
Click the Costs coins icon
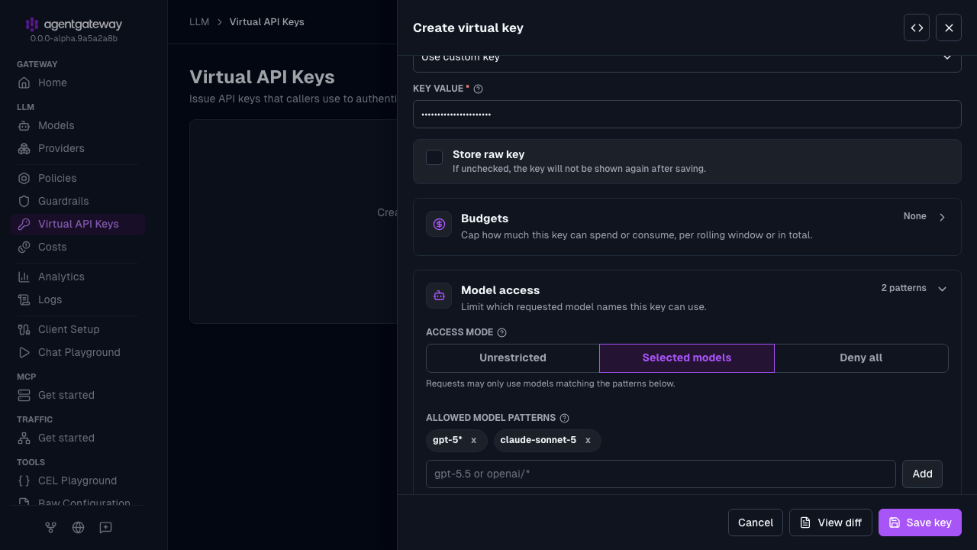click(24, 247)
